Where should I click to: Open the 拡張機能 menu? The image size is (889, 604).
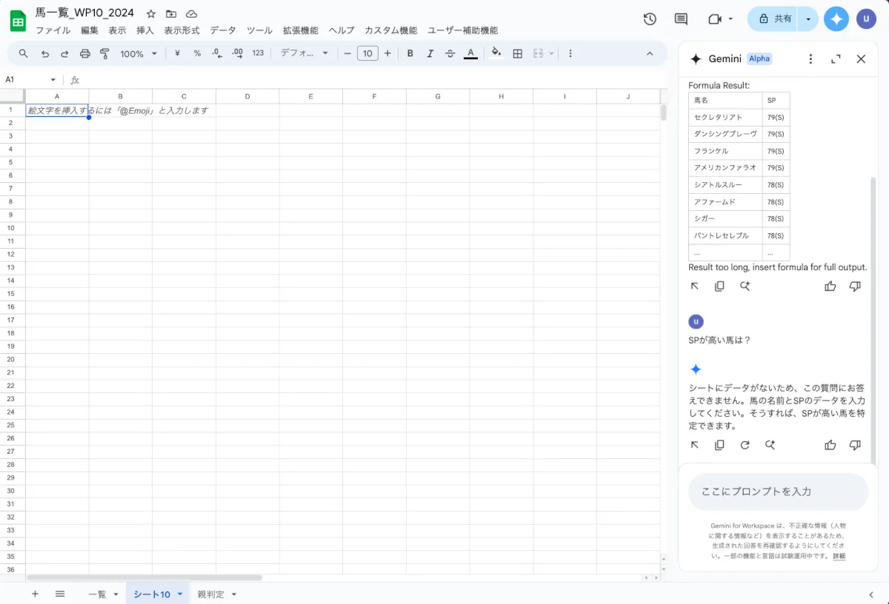301,30
